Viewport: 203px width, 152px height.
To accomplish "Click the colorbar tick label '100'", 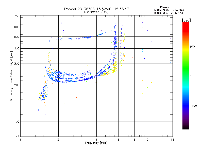I will (192, 47).
